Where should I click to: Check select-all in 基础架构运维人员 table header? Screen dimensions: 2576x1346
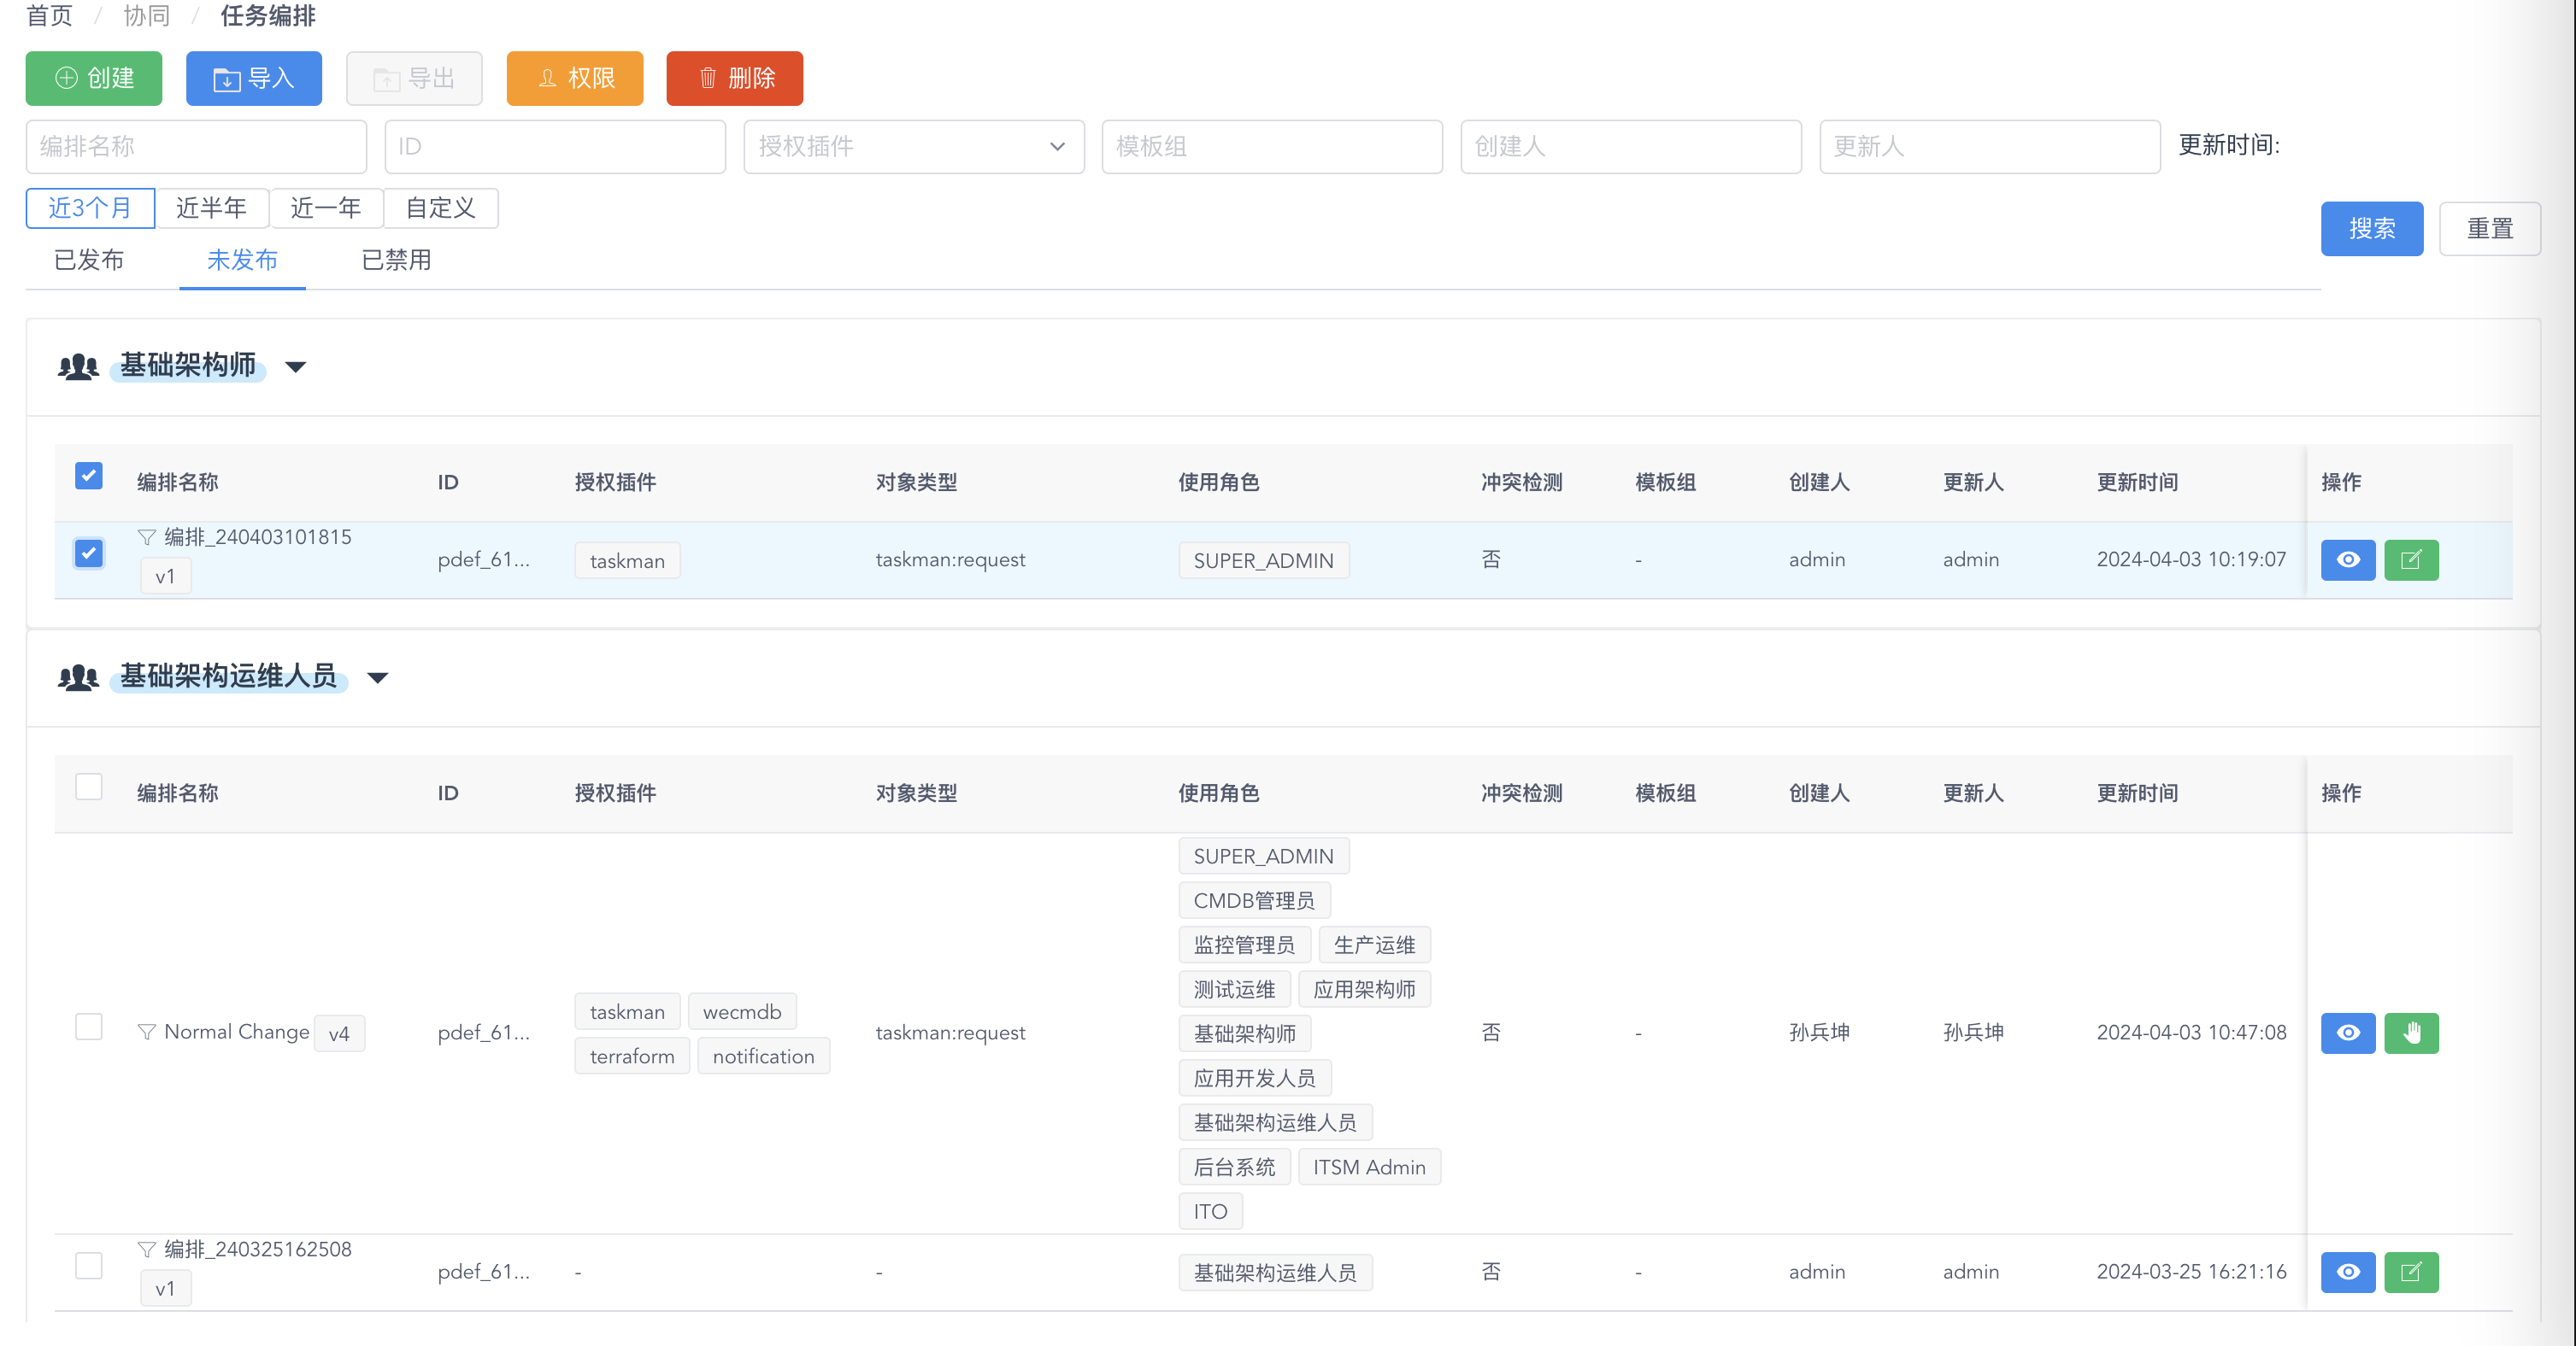point(89,787)
